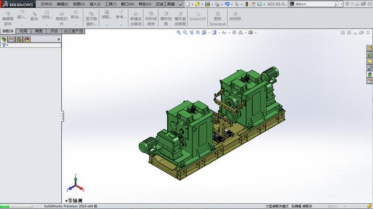This screenshot has width=373, height=209.
Task: Click the Previous View icon
Action: 191,33
